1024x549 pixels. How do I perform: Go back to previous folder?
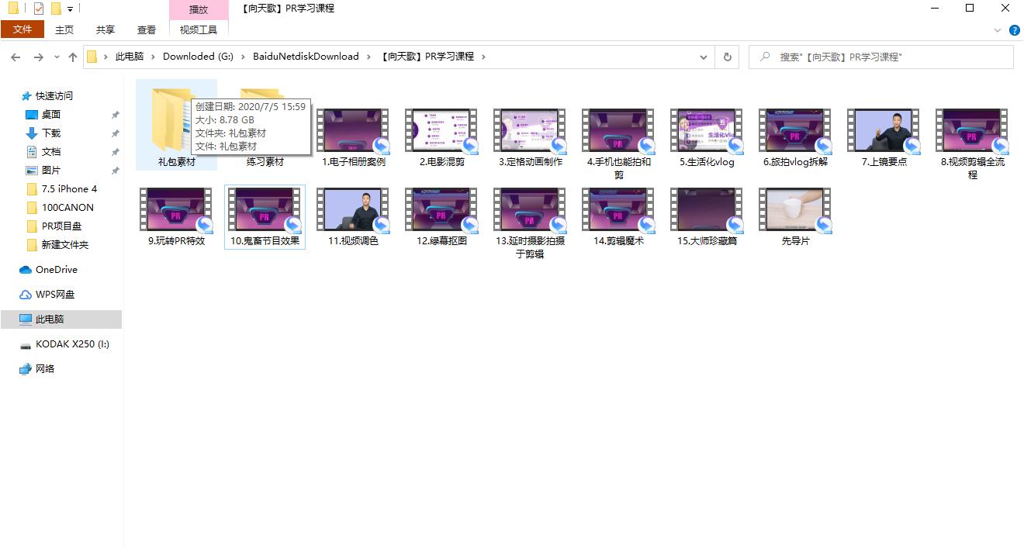click(16, 57)
